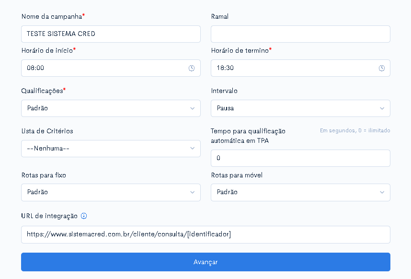
Task: Expand the Qualificações dropdown chevron
Action: 193,108
